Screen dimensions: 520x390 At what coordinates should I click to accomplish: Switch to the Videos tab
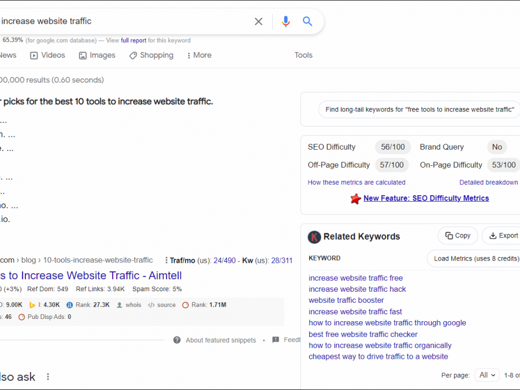[47, 55]
